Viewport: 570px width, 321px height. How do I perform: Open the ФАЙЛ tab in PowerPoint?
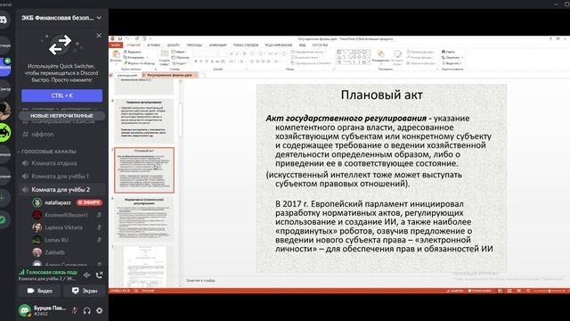(x=116, y=45)
